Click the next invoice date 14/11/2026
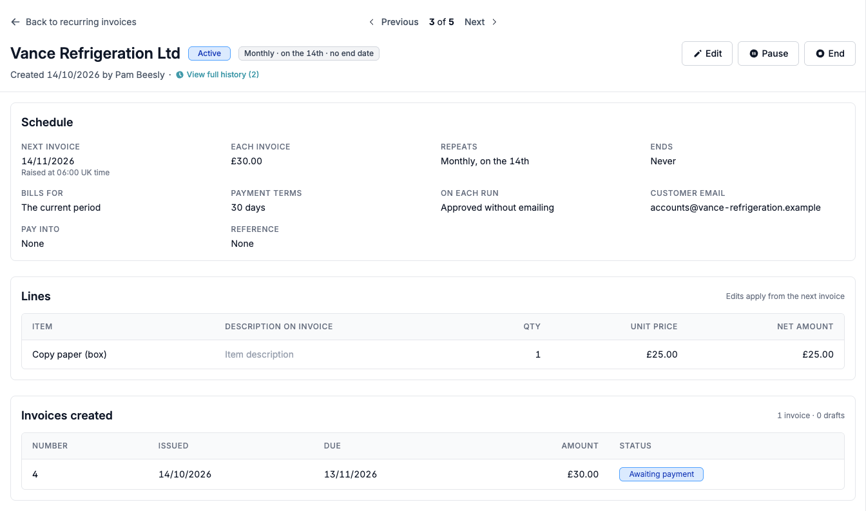The image size is (866, 511). [x=48, y=161]
